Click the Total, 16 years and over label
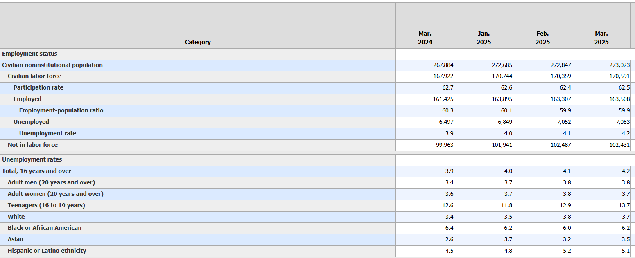The height and width of the screenshot is (258, 635). coord(36,171)
